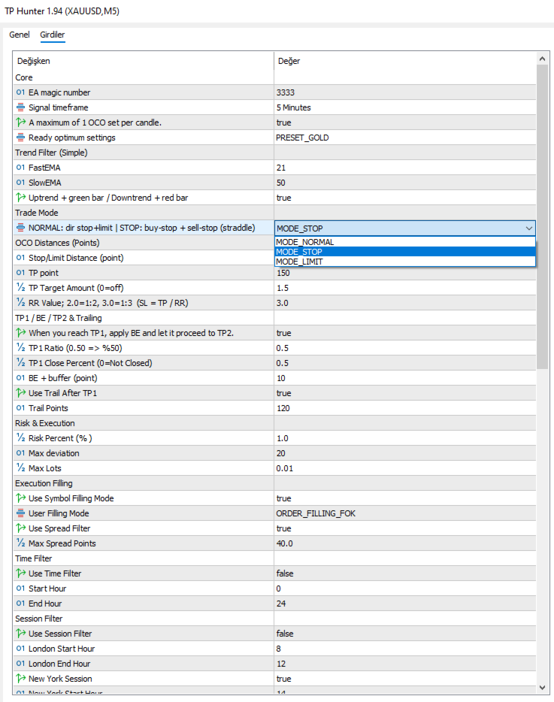Screen dimensions: 554x702
Task: Collapse the MODE_STOP combo box arrow
Action: click(x=528, y=228)
